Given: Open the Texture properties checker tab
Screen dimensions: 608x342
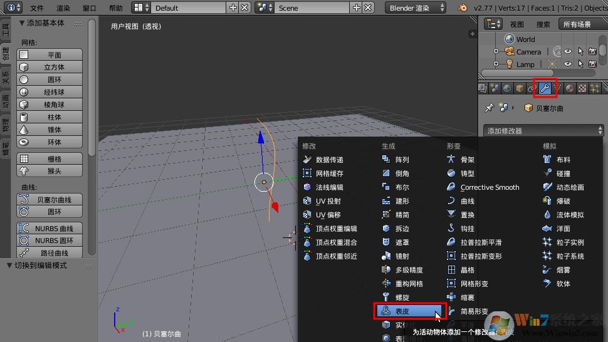Looking at the screenshot, I should pyautogui.click(x=582, y=88).
